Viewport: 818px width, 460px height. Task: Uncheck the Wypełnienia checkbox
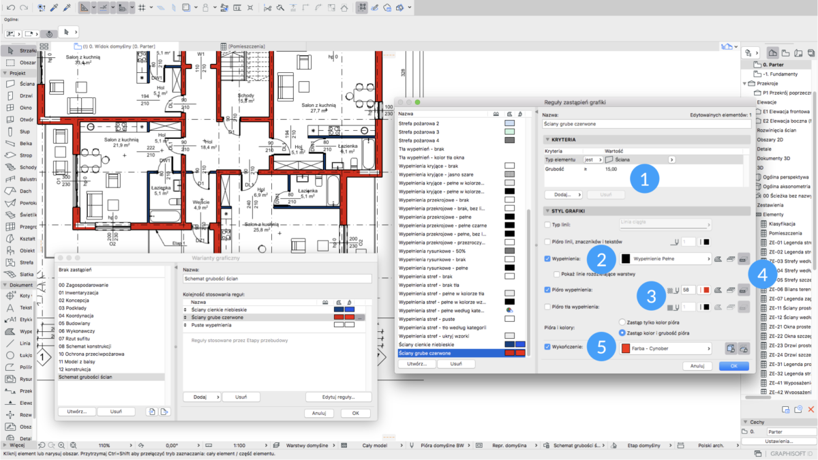tap(548, 259)
